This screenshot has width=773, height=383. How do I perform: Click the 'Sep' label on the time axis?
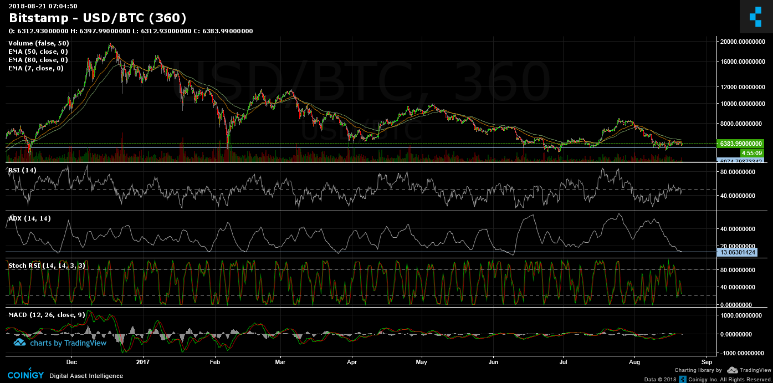click(707, 362)
